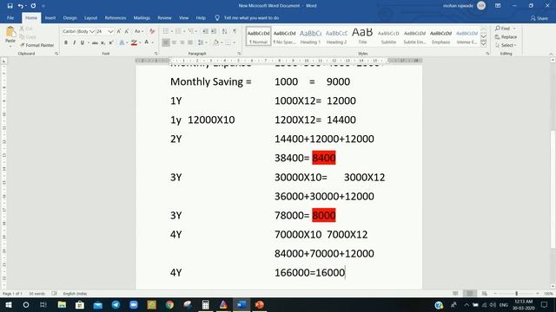The height and width of the screenshot is (312, 556).
Task: Switch to the References tab
Action: [116, 17]
